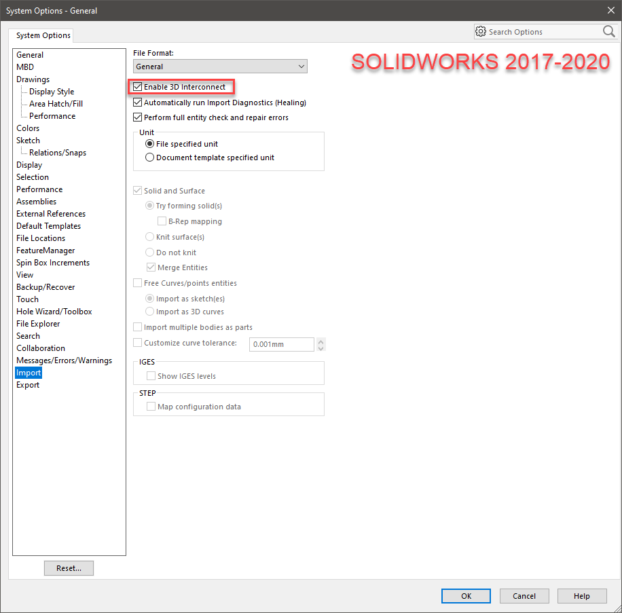Toggle Enable 3D Interconnect checkbox
Viewport: 622px width, 613px height.
pyautogui.click(x=138, y=86)
